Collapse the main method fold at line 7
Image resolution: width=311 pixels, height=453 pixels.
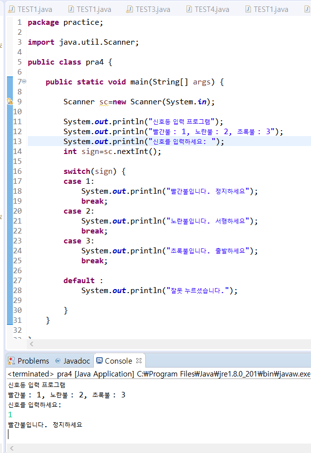tap(24, 81)
